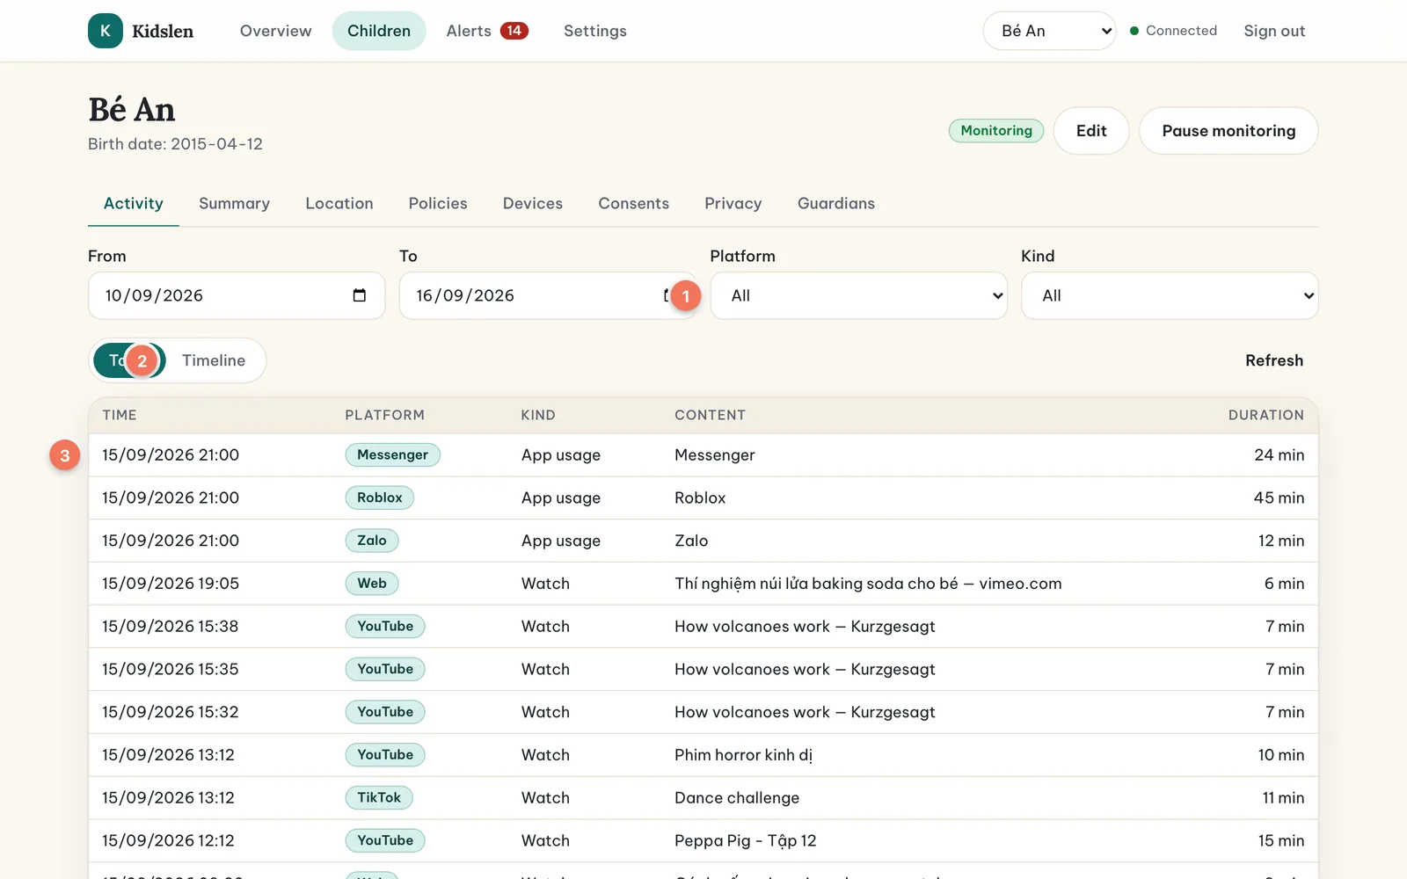Click the Zalo platform badge

pos(371,541)
